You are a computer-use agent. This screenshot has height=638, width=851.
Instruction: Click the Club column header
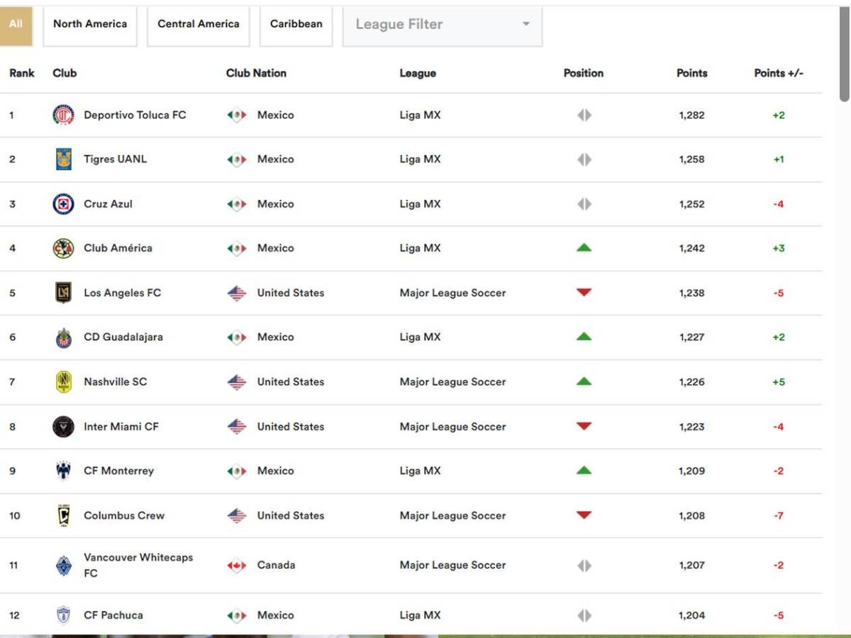tap(65, 73)
